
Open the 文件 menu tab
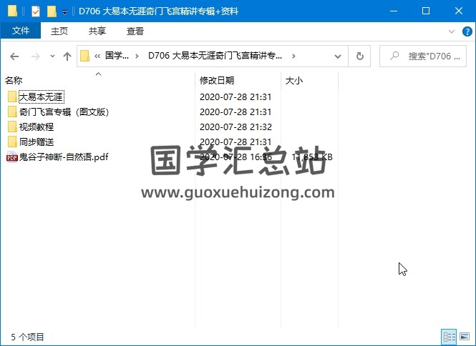[20, 31]
